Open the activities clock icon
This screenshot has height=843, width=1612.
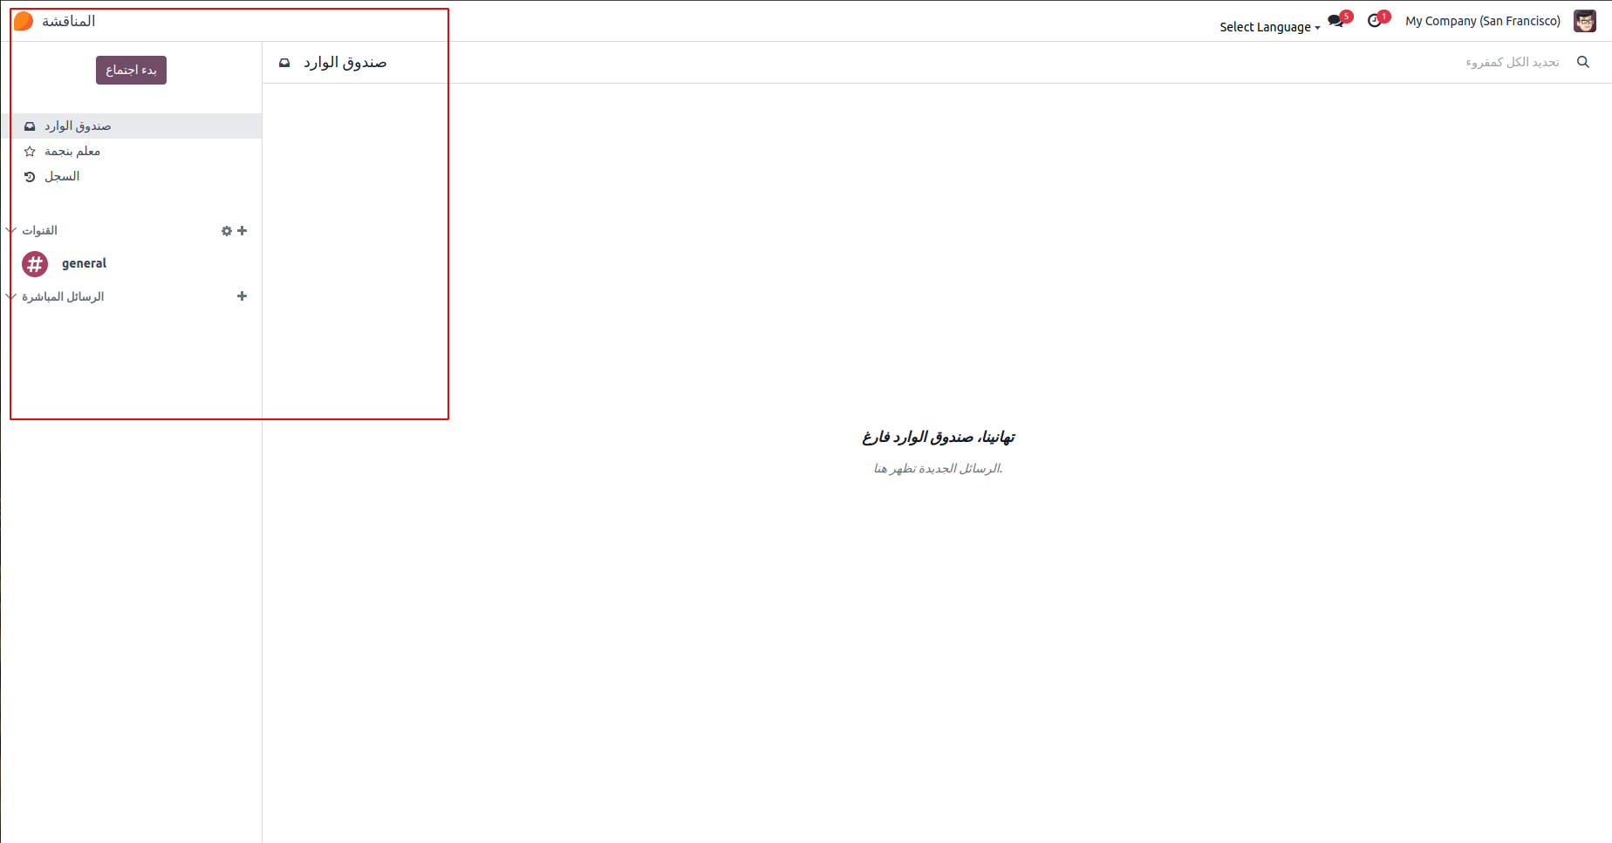click(x=1375, y=21)
